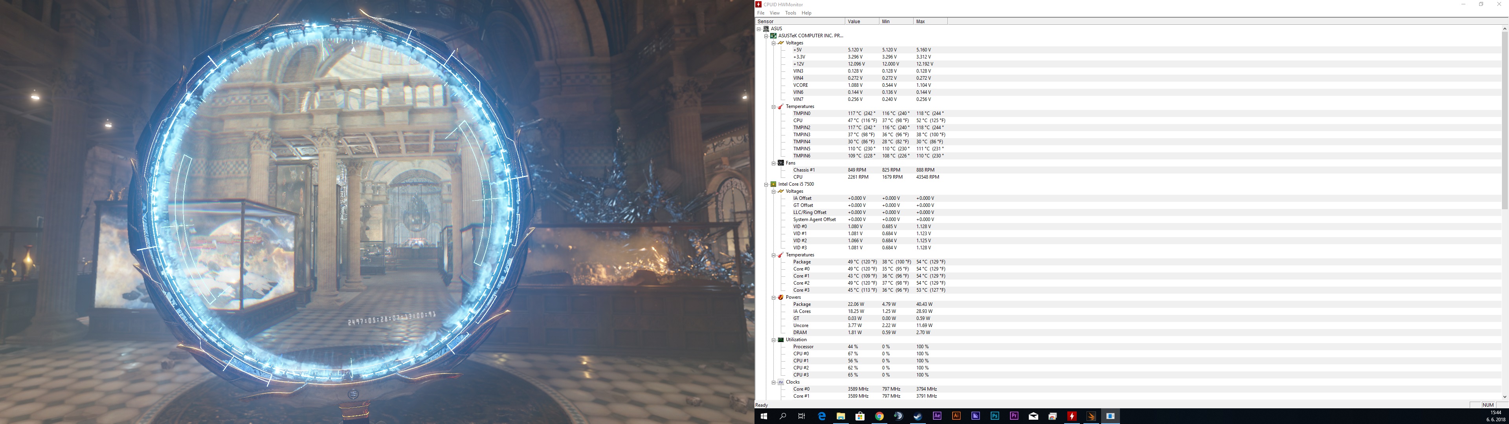1509x424 pixels.
Task: Open Adobe After Effects from taskbar
Action: 937,416
